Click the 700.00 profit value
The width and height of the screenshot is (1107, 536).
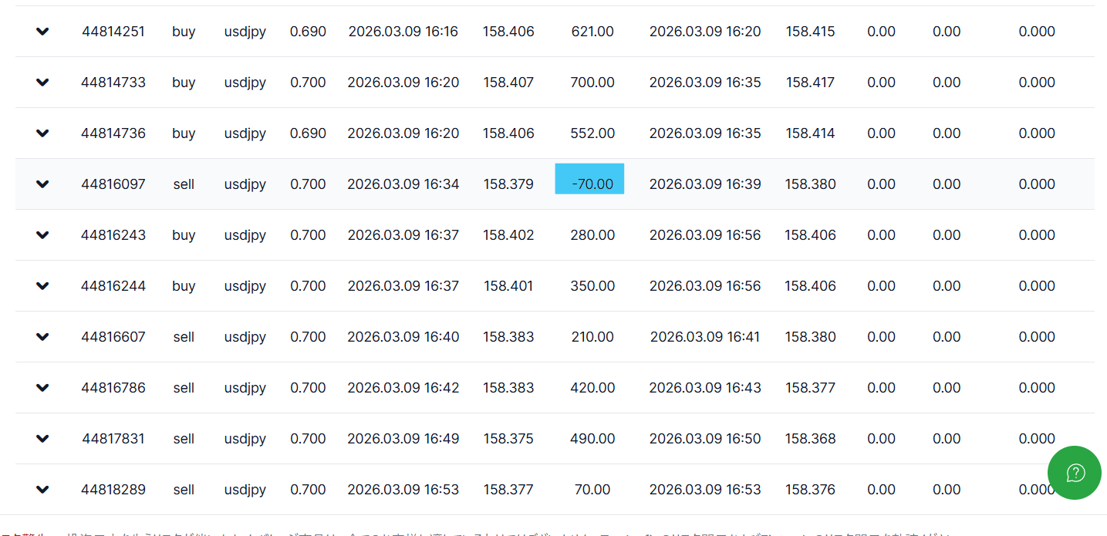(x=592, y=83)
